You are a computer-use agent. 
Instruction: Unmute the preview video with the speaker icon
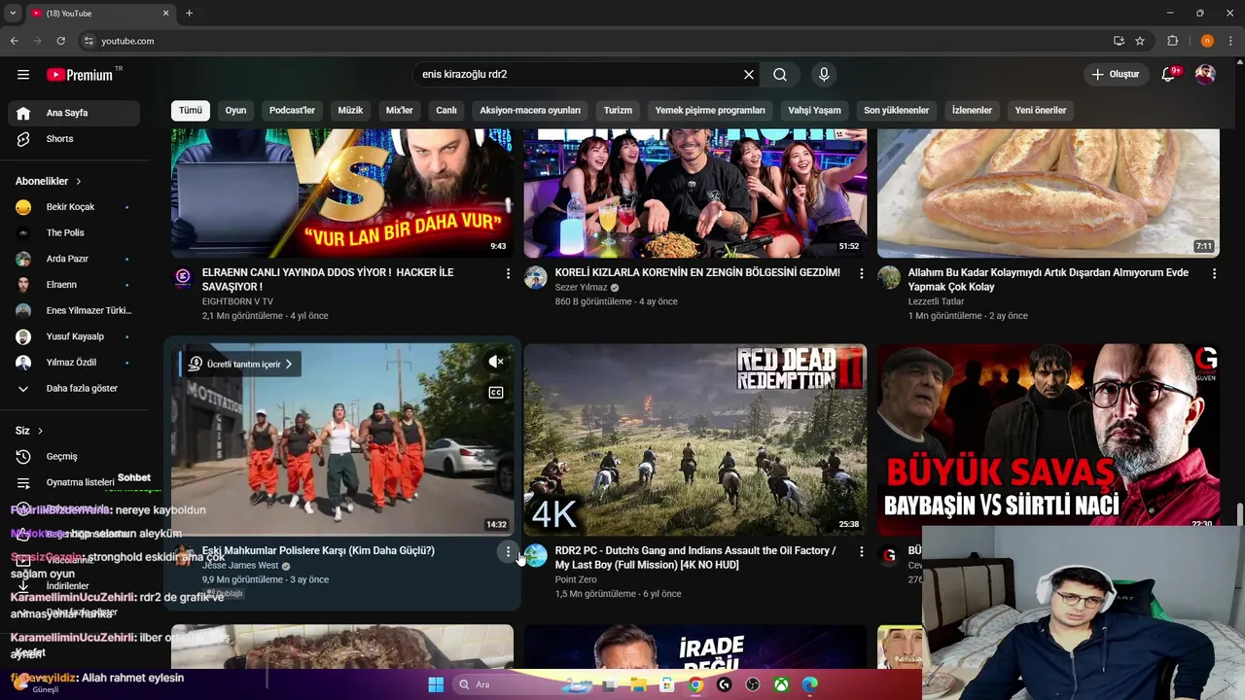(496, 362)
